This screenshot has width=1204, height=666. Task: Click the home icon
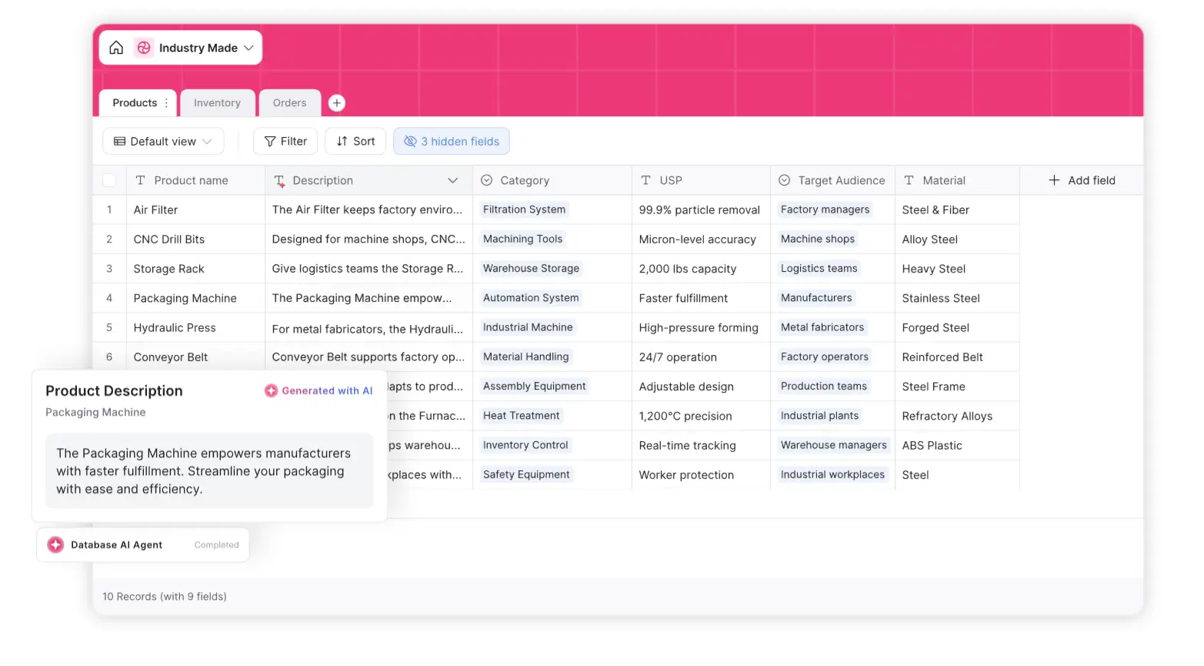click(116, 48)
